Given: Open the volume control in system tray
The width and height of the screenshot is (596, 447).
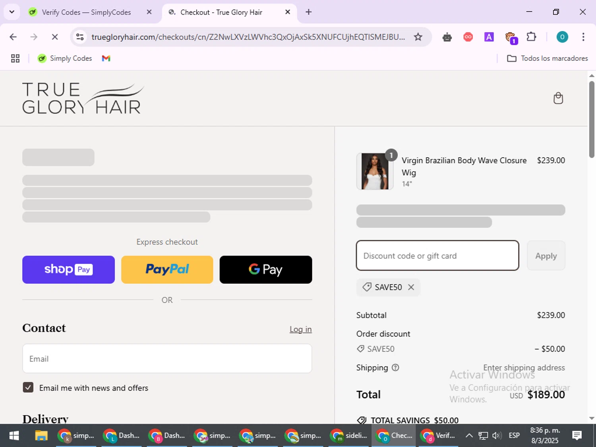Looking at the screenshot, I should pyautogui.click(x=497, y=436).
